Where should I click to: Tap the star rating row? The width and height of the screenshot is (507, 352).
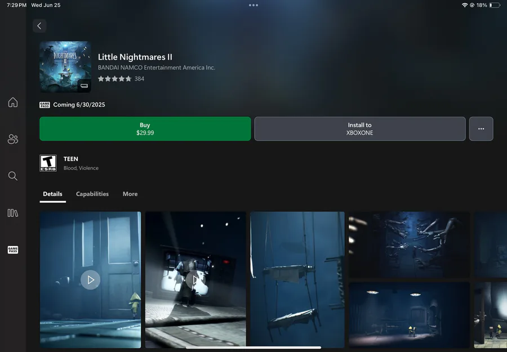coord(115,78)
